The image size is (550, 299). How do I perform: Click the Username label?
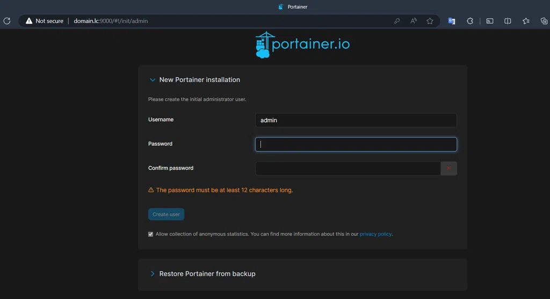coord(161,119)
